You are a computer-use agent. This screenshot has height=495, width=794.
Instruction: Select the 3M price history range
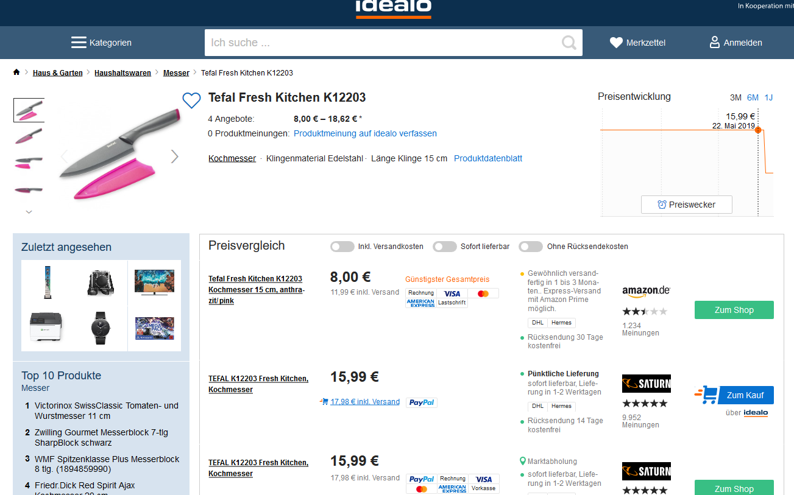click(736, 97)
